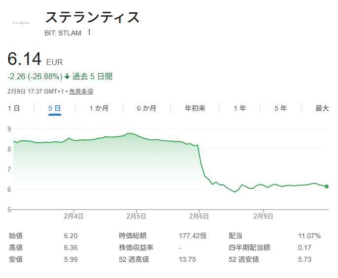Select the 5日 time range tab

click(x=54, y=108)
